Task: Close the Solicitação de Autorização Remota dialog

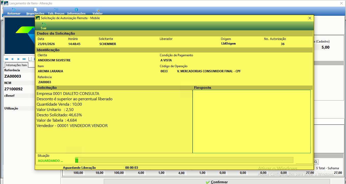Action: click(x=310, y=18)
